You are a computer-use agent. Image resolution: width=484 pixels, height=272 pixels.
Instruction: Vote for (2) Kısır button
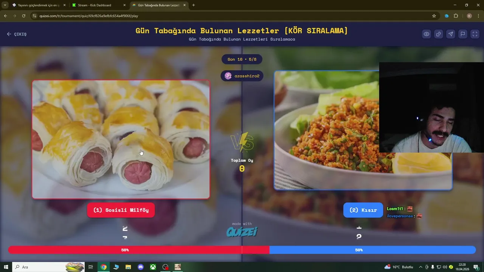(x=363, y=210)
